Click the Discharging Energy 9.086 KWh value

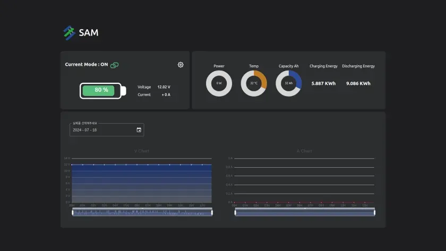point(358,83)
